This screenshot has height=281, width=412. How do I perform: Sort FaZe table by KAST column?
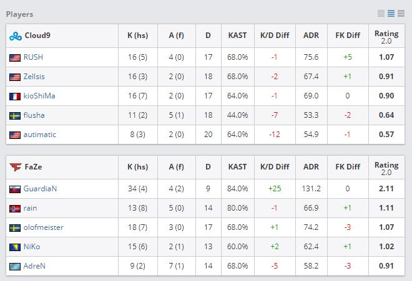[x=238, y=167]
